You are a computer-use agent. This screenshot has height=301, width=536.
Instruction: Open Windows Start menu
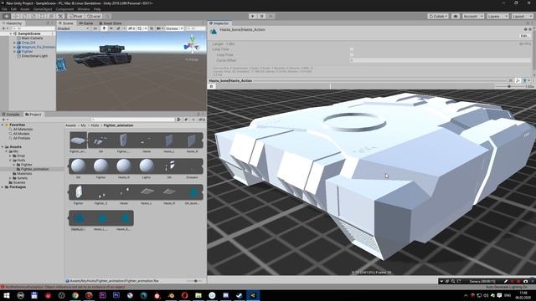click(x=7, y=295)
